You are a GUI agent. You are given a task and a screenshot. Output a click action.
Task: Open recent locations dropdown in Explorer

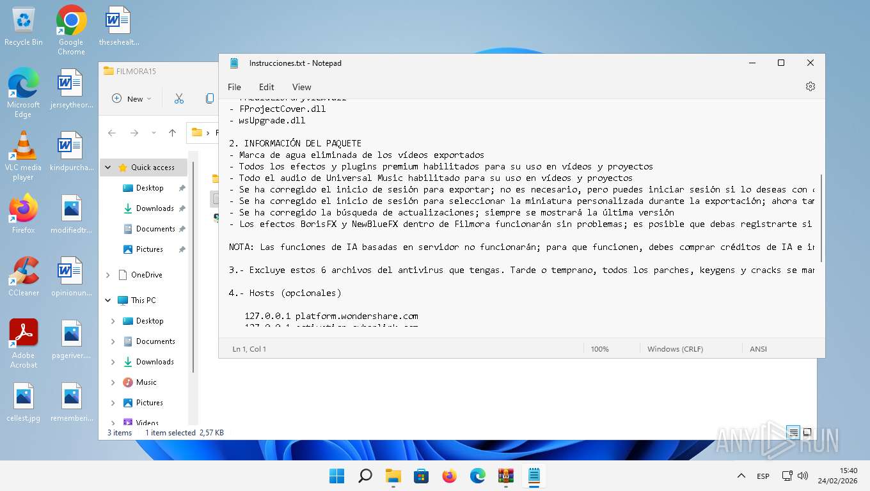154,133
